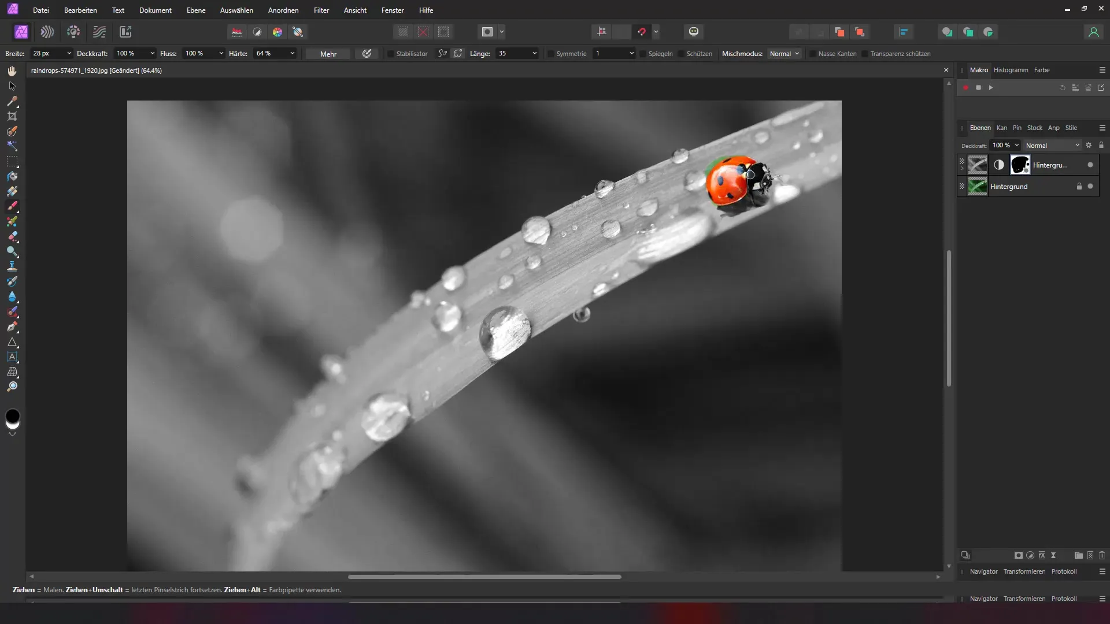
Task: Open the assistant manager robot icon
Action: (x=694, y=32)
